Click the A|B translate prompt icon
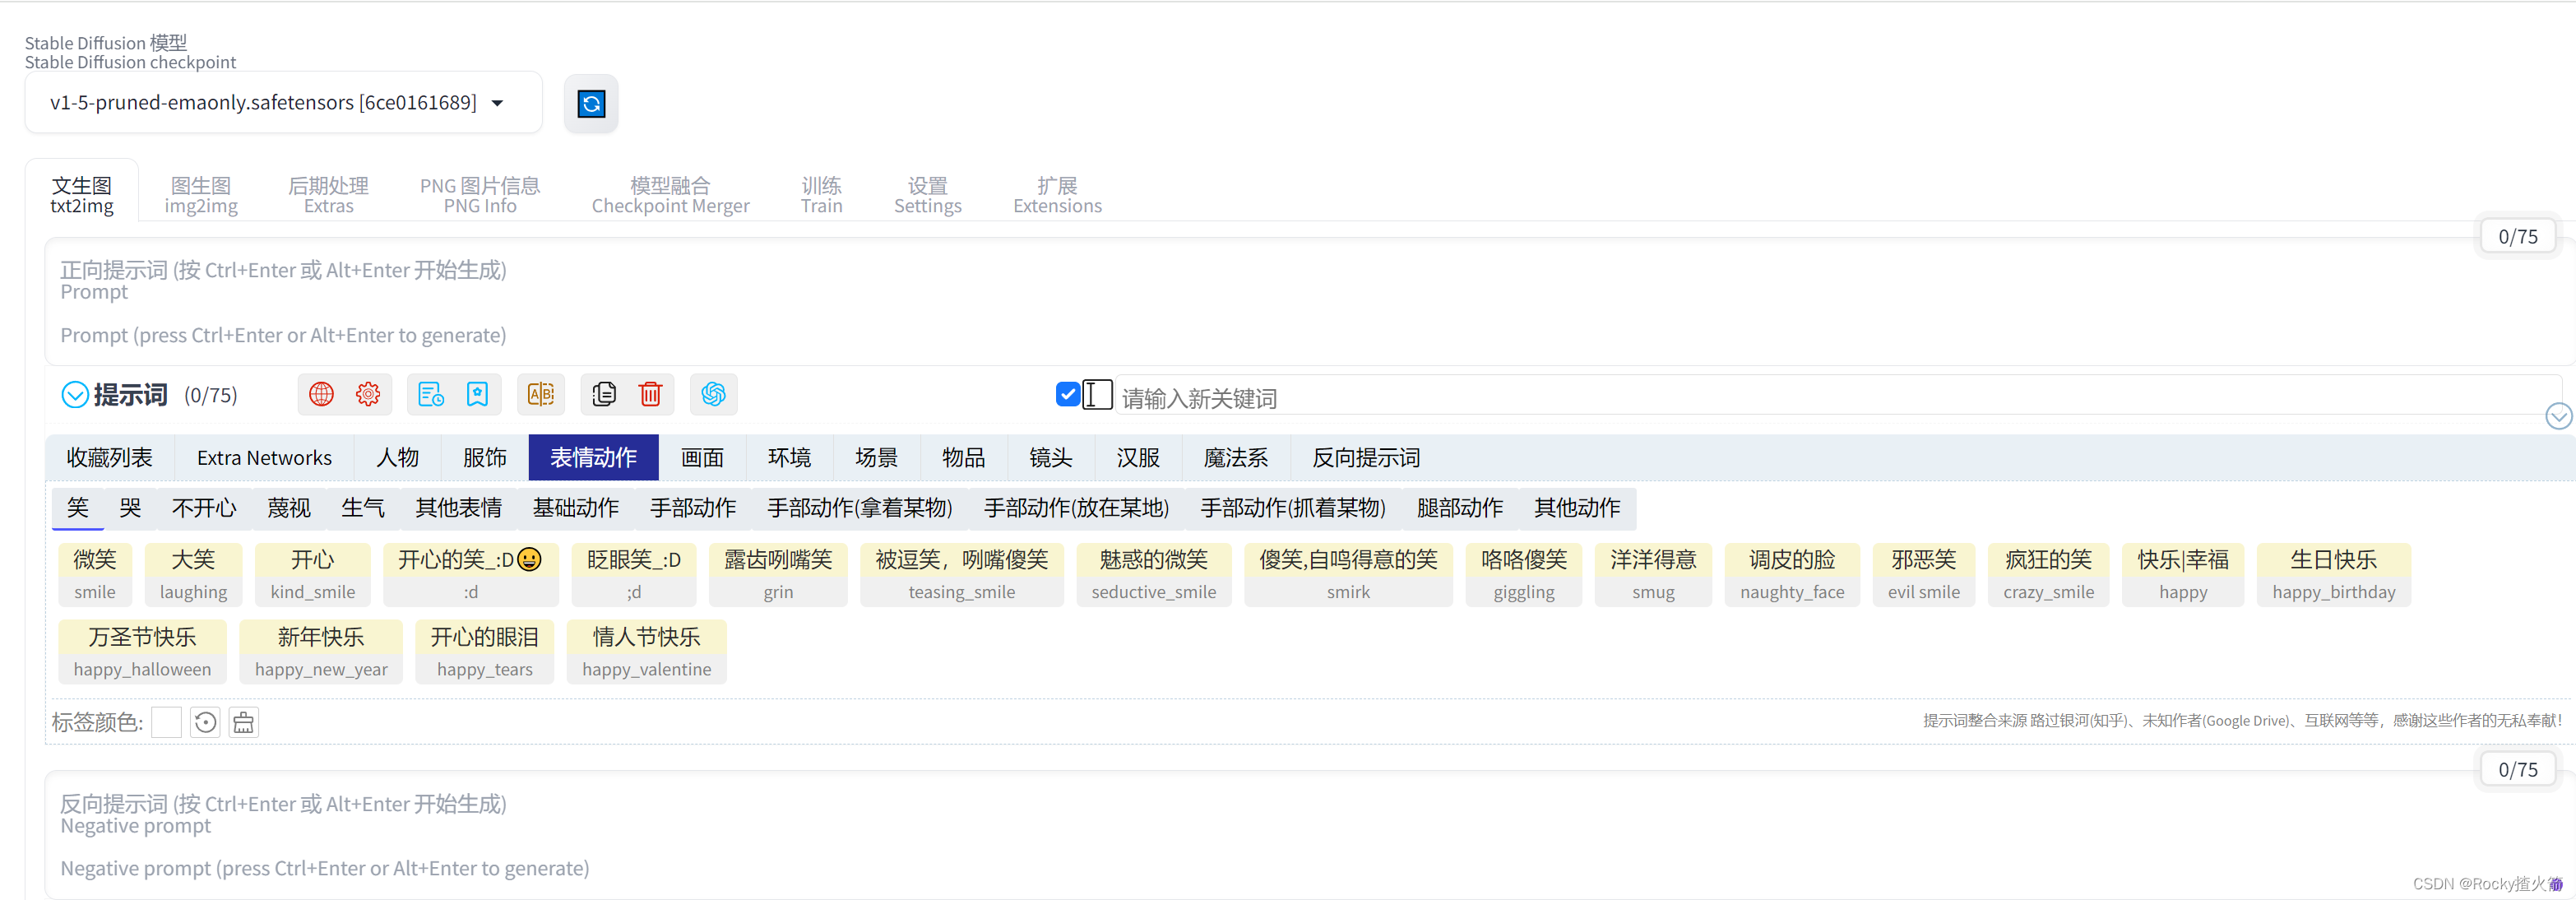The width and height of the screenshot is (2576, 900). (541, 394)
